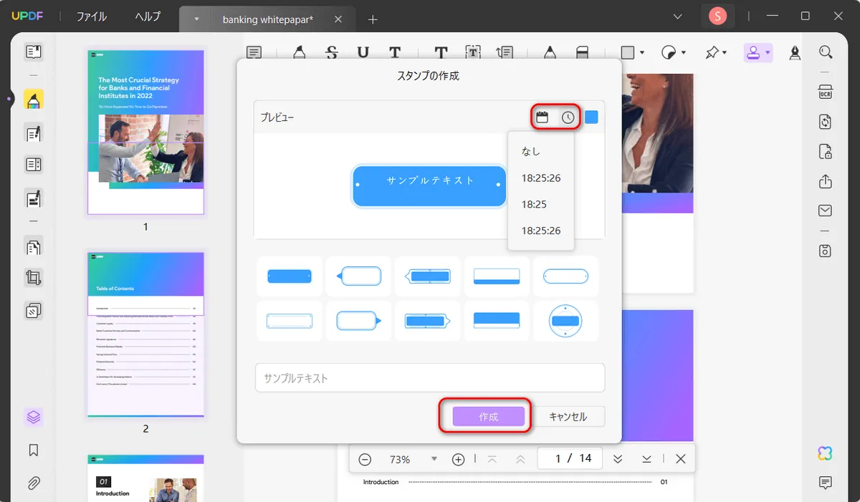
Task: Expand the window tabs chevron
Action: point(678,16)
